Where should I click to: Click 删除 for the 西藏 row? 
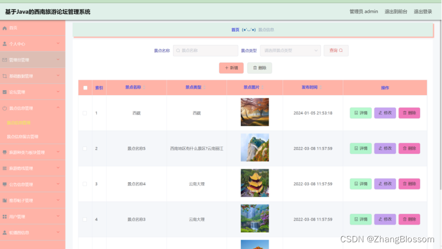tap(409, 113)
